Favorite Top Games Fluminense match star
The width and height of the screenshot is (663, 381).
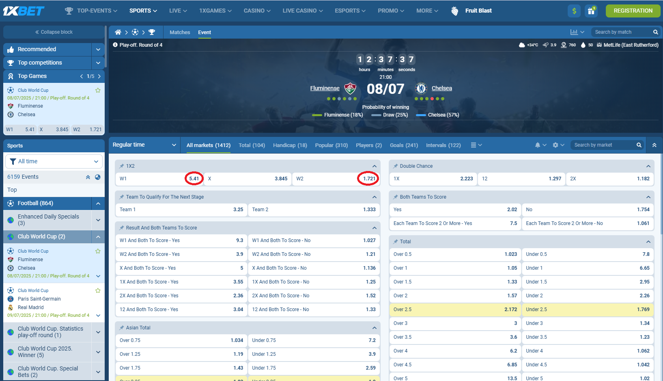98,90
